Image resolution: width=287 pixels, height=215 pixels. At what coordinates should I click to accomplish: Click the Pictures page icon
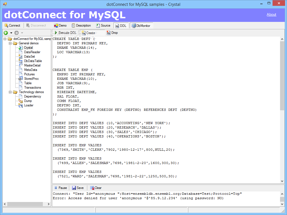pyautogui.click(x=21, y=75)
